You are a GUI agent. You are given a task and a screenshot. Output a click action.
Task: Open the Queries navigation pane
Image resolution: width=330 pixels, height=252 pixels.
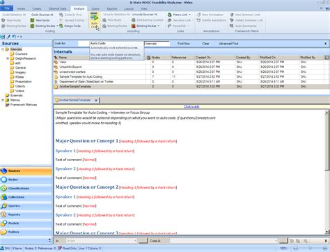tap(26, 206)
